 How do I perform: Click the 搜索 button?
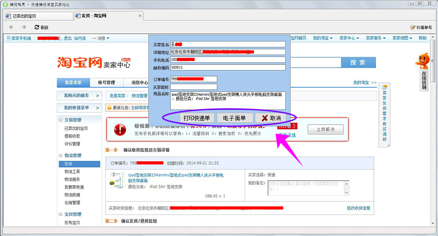coord(358,62)
